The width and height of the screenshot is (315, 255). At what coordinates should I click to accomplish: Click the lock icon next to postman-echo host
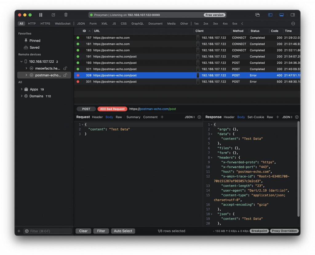[65, 75]
